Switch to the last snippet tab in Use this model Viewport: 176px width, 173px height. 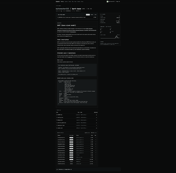click(x=96, y=15)
